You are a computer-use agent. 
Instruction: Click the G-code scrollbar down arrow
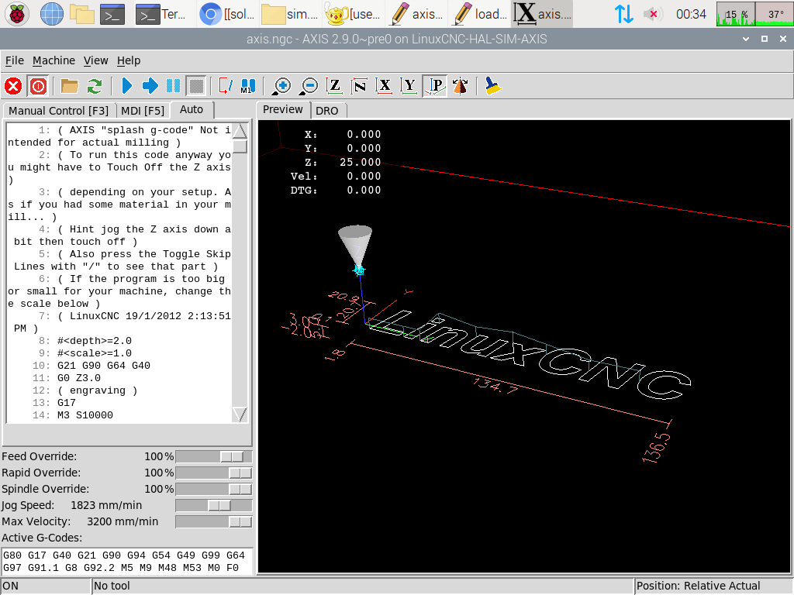point(240,414)
